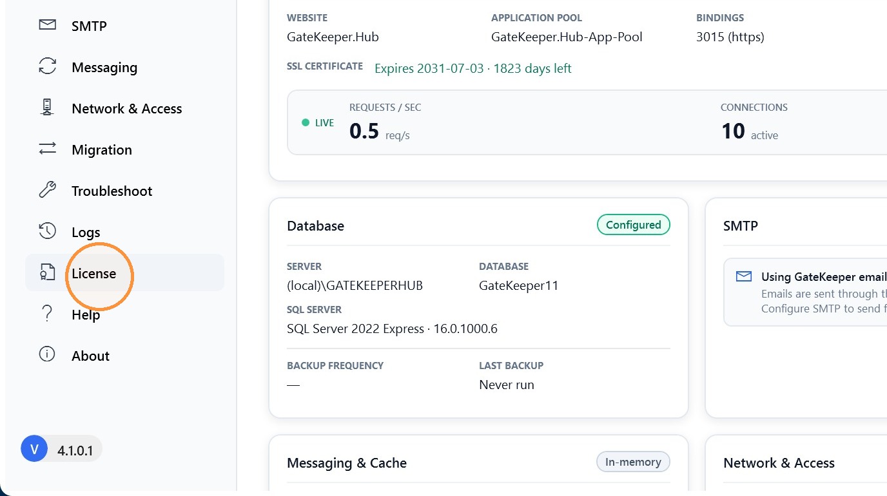Click the Configured status badge
This screenshot has height=496, width=887.
point(634,225)
